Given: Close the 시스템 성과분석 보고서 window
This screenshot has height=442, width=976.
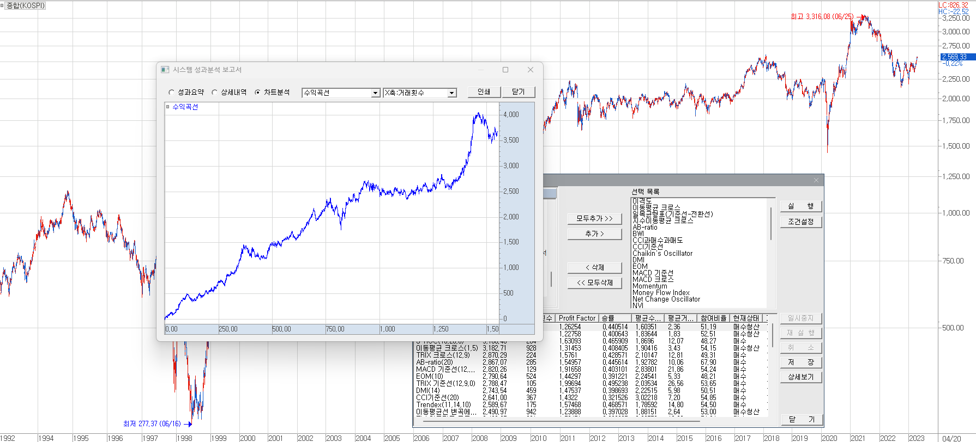Looking at the screenshot, I should 531,70.
